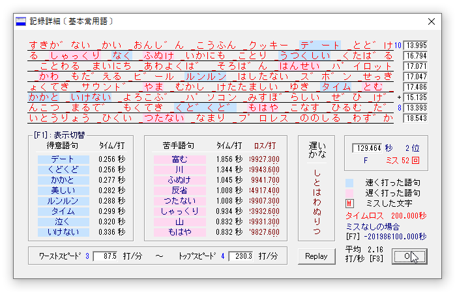The width and height of the screenshot is (455, 292).
Task: Click the ミスなしの場合 label
Action: tap(373, 226)
